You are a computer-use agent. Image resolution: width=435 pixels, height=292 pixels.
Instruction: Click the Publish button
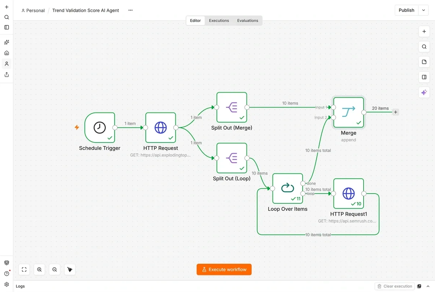click(x=406, y=10)
